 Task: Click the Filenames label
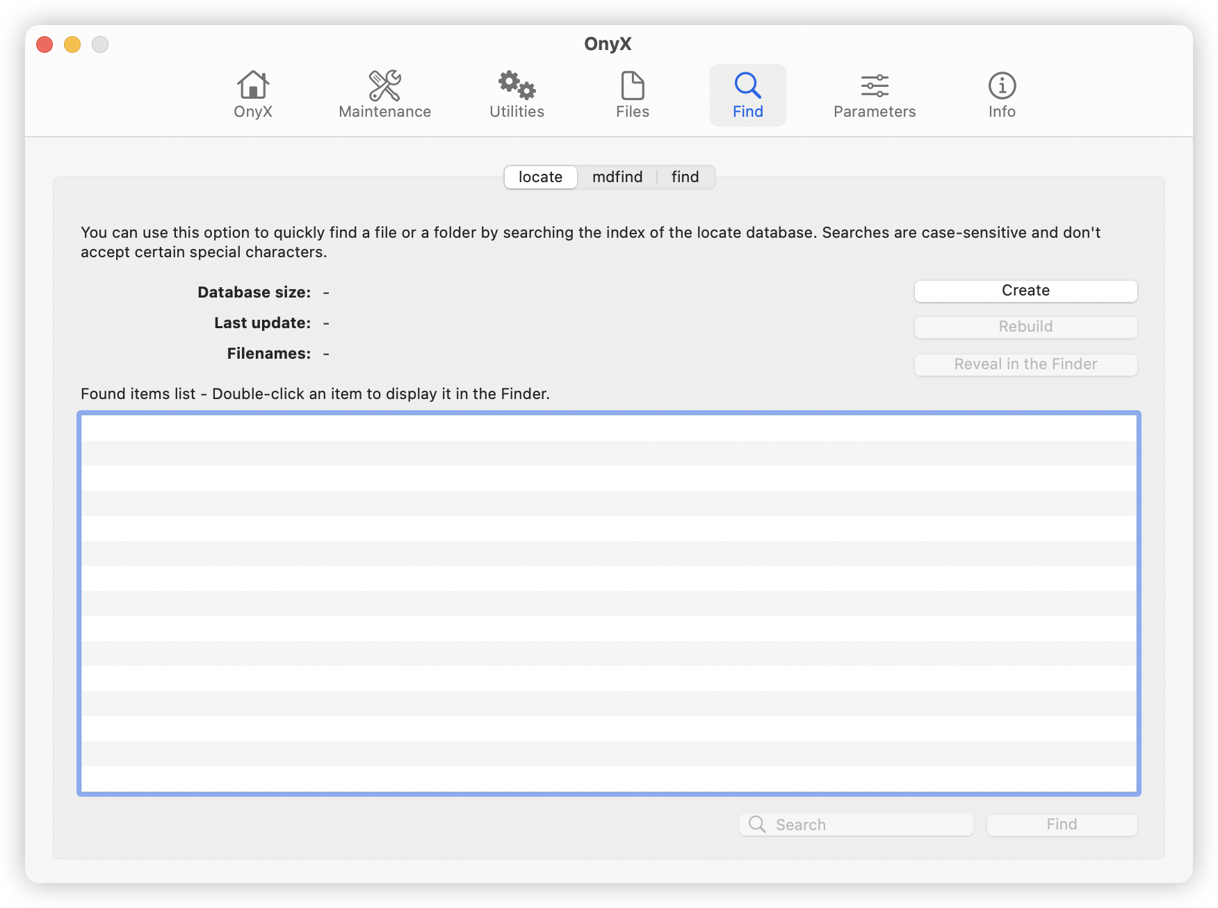click(x=269, y=354)
